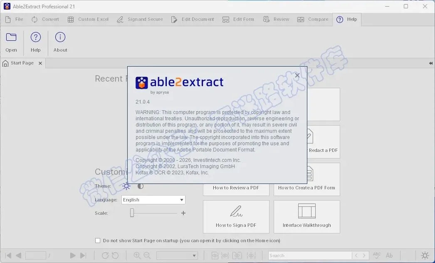Rotate page clockwise icon
The height and width of the screenshot is (263, 435).
(105, 256)
